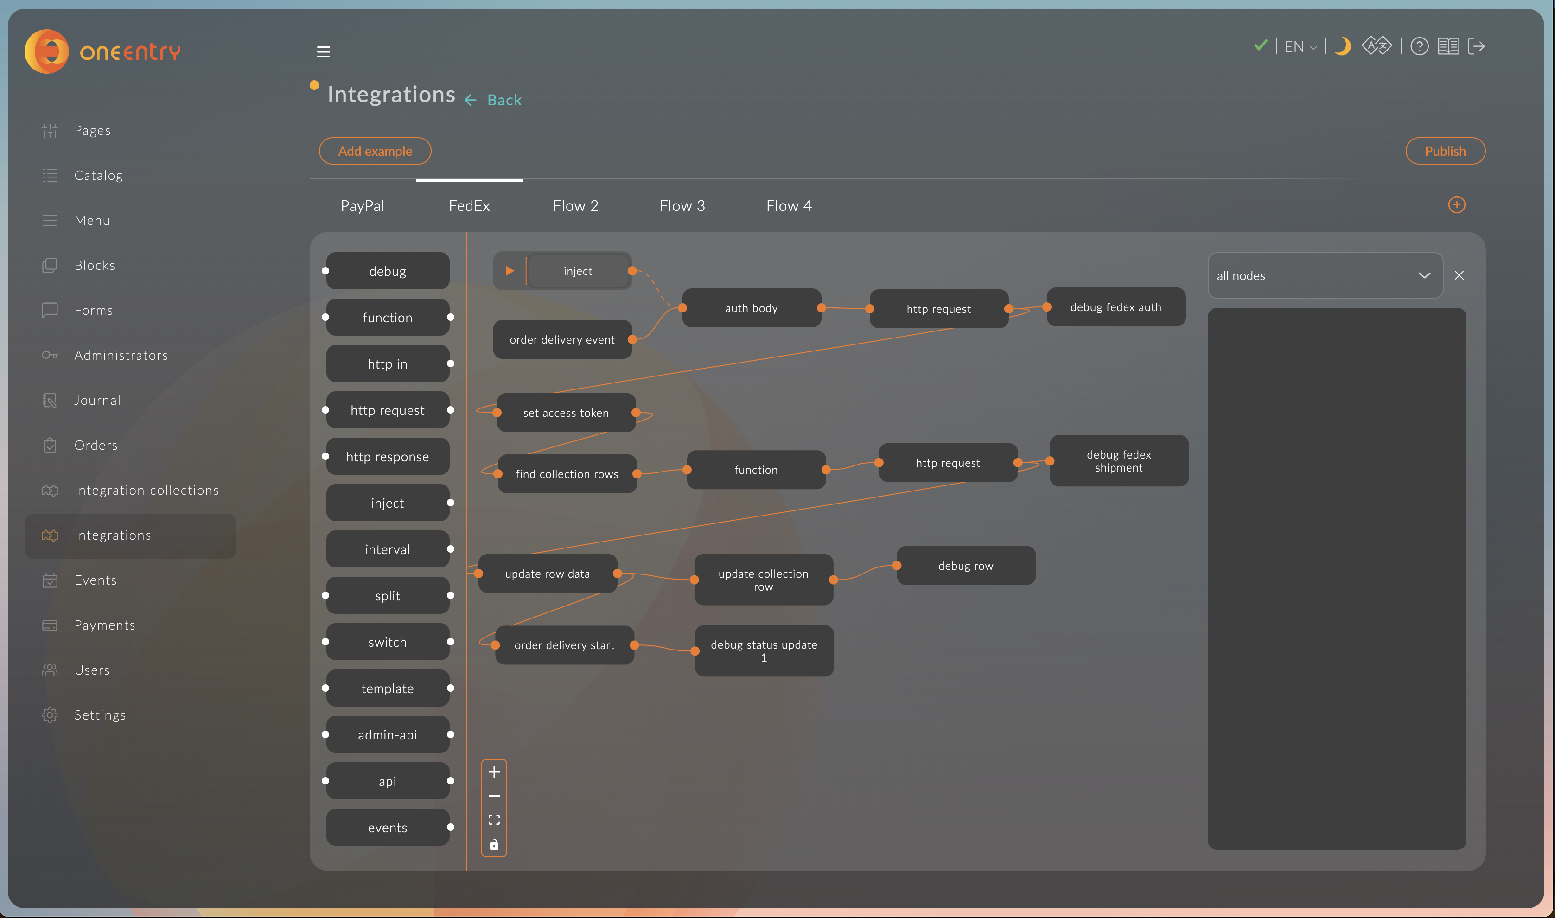
Task: Toggle canvas lock icon
Action: 494,844
